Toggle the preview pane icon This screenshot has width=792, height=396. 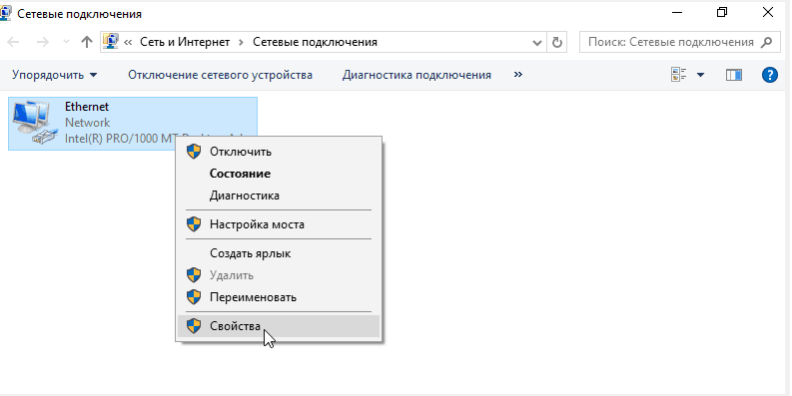tap(734, 75)
